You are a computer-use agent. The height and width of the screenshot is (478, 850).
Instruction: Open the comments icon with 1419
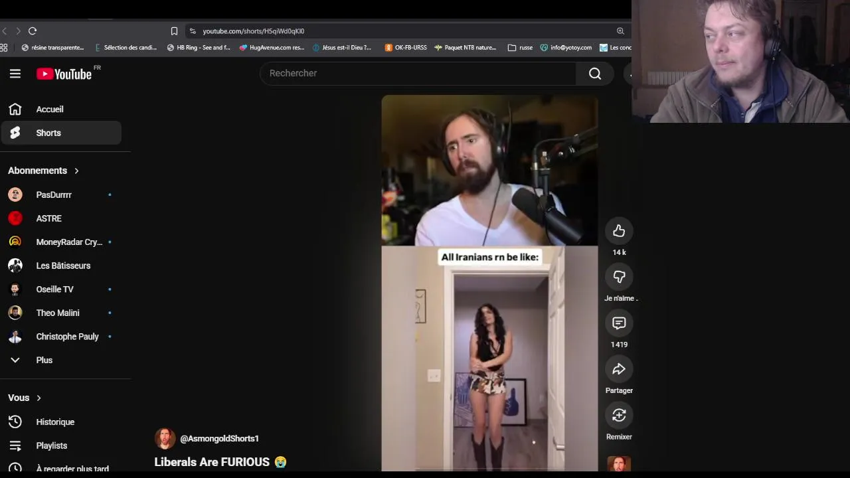coord(619,323)
